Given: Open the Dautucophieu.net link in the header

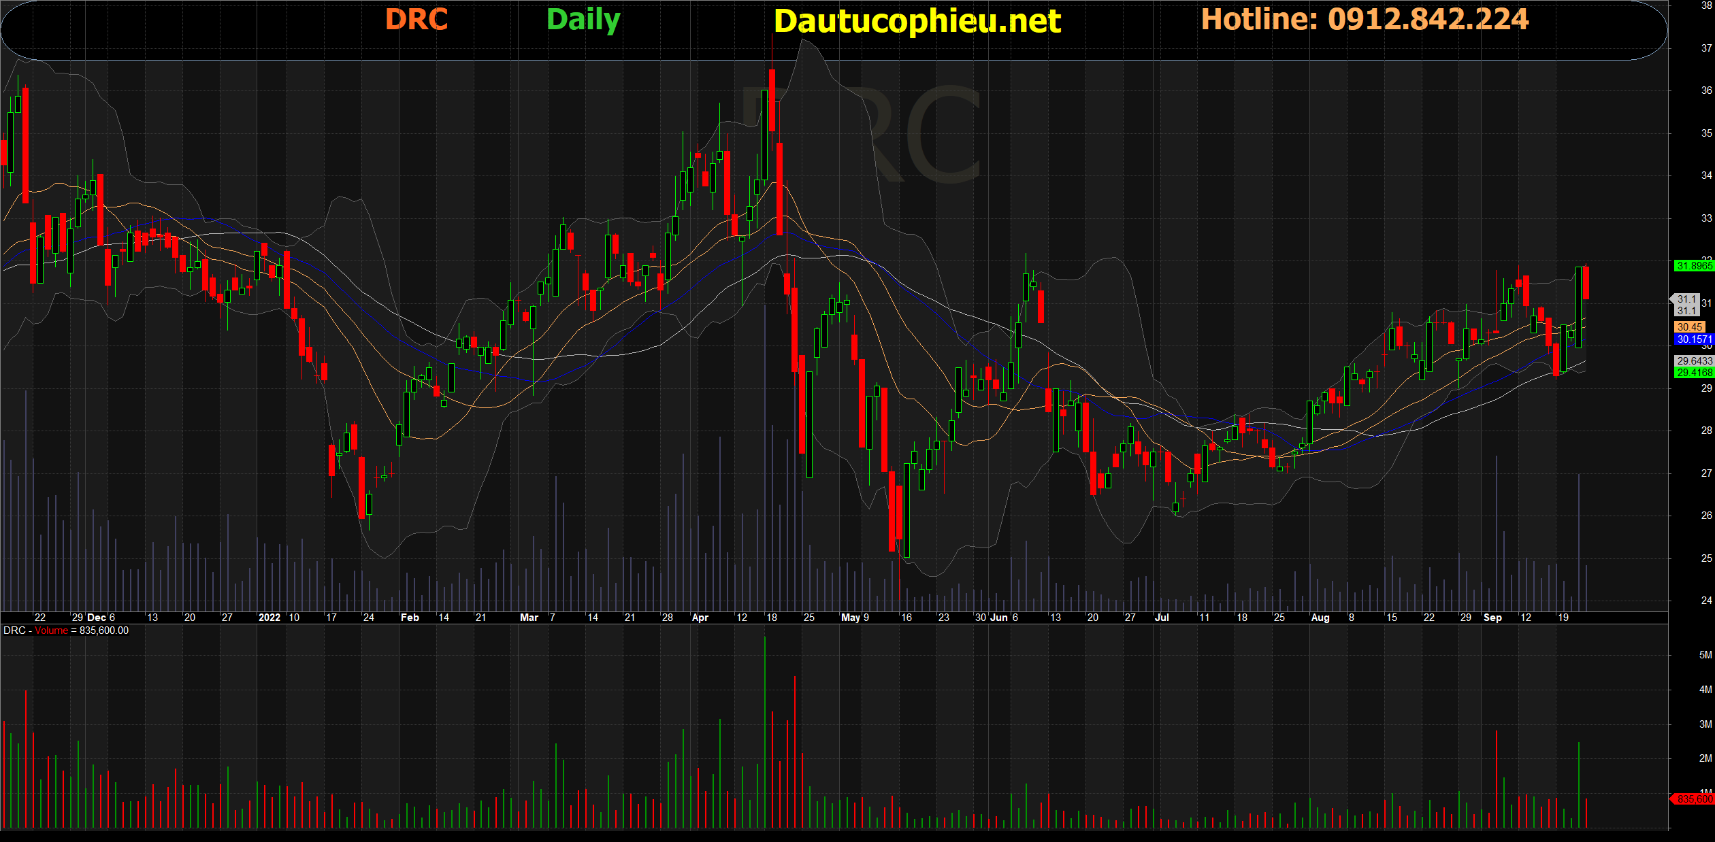Looking at the screenshot, I should pos(917,21).
